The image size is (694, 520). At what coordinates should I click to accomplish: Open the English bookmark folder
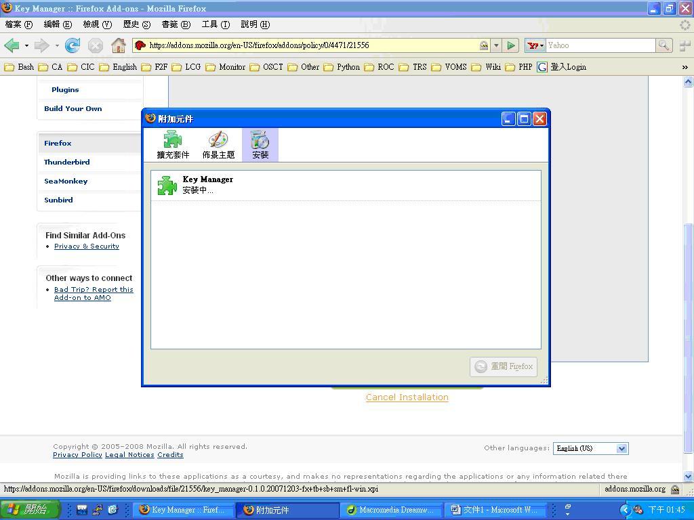tap(118, 67)
